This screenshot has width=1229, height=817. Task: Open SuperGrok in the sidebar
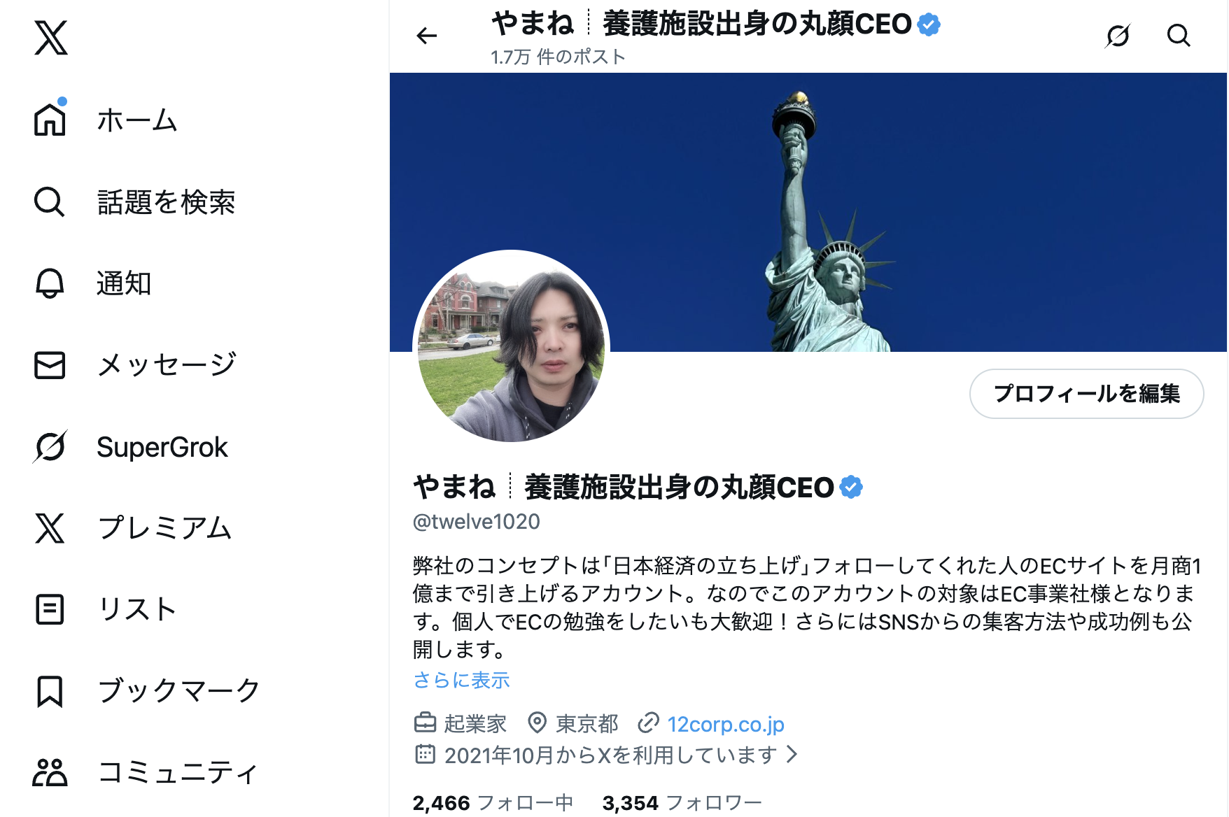[130, 447]
